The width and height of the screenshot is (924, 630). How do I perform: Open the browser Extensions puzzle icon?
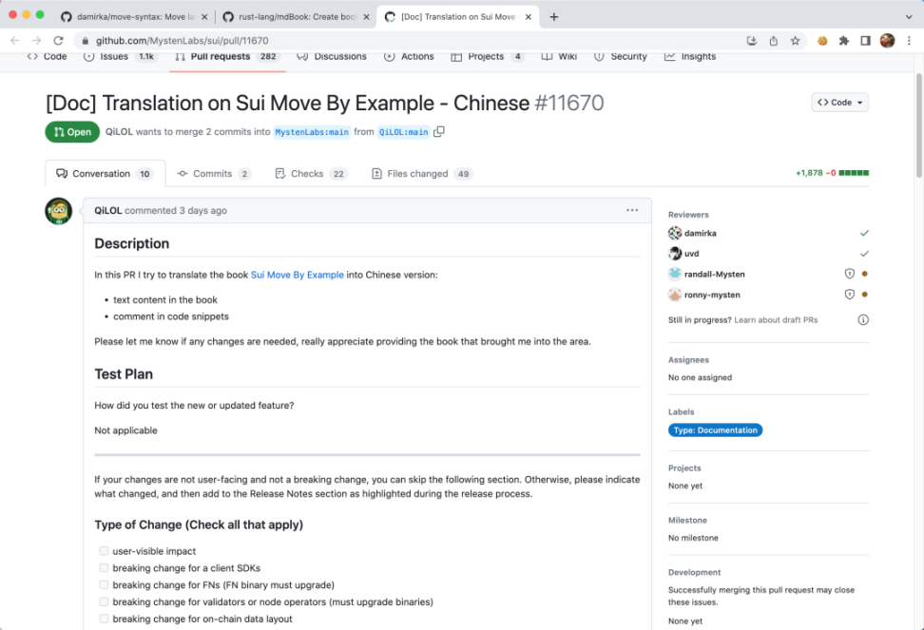(844, 41)
